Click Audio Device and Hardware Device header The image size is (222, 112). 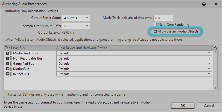[134, 48]
